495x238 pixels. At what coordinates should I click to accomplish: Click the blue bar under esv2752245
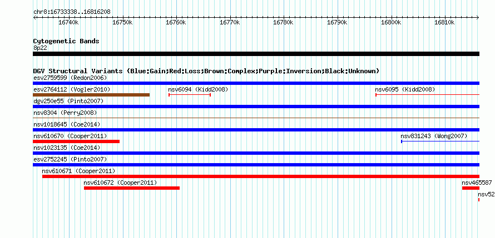coord(256,165)
